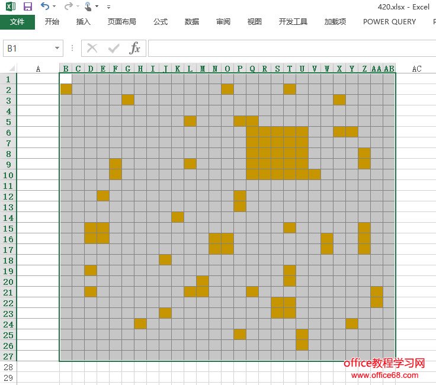Redo the last undone action
The image size is (436, 385).
68,6
